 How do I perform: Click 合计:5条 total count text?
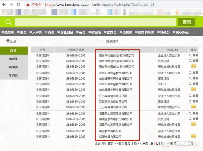pos(100,143)
